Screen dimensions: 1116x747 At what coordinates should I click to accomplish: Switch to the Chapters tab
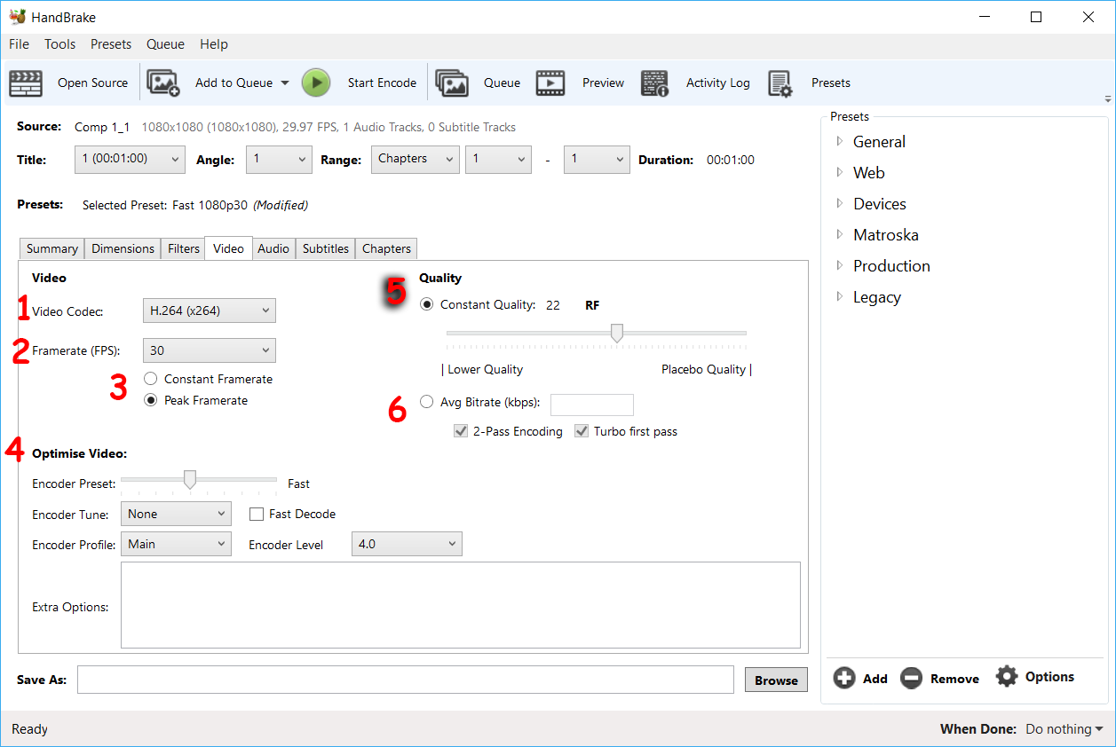[x=386, y=248]
